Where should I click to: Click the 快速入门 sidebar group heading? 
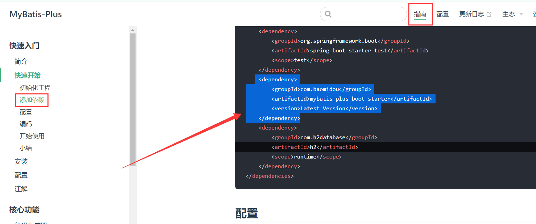coord(24,46)
